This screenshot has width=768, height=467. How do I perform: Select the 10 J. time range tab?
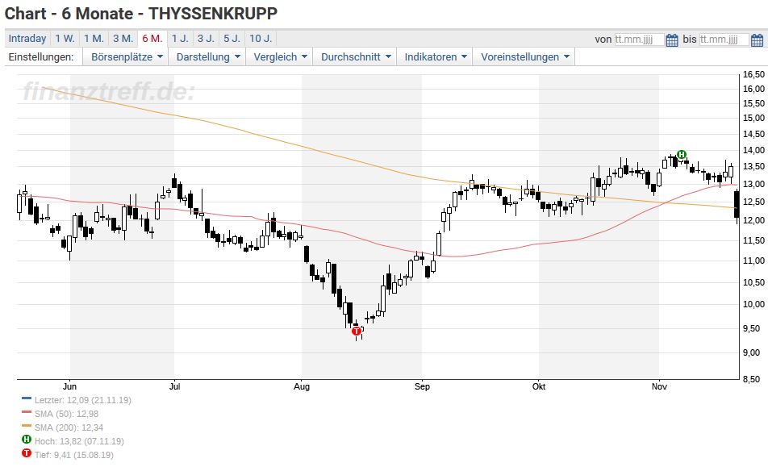(261, 39)
